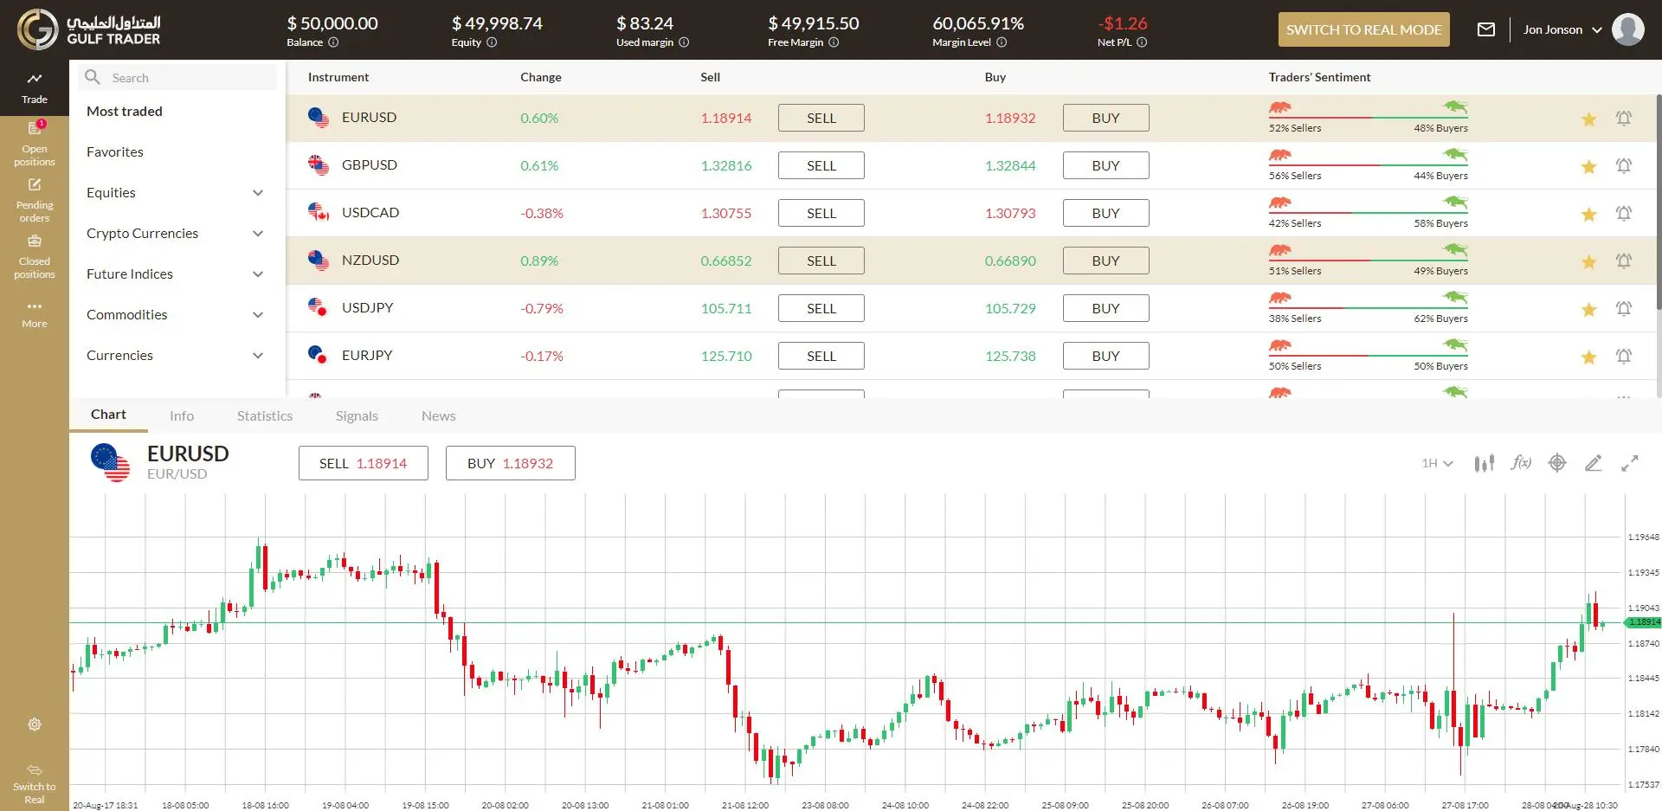
Task: Expand chart to fullscreen
Action: [1630, 463]
